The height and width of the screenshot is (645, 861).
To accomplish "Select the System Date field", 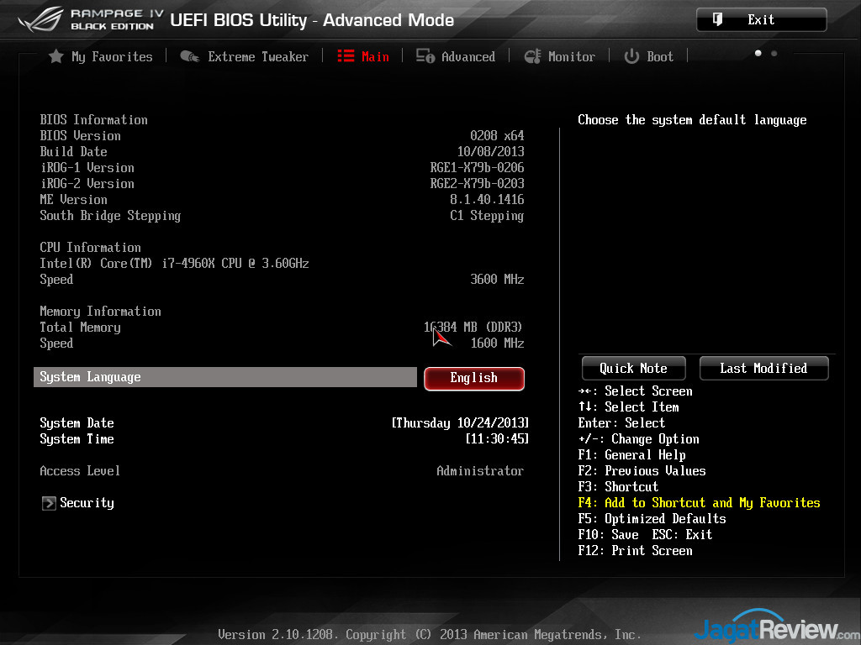I will click(460, 423).
